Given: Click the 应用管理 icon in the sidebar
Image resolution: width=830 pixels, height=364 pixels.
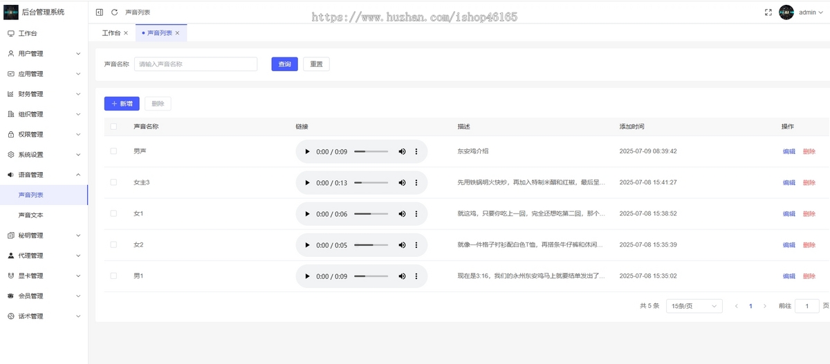Looking at the screenshot, I should [x=10, y=74].
